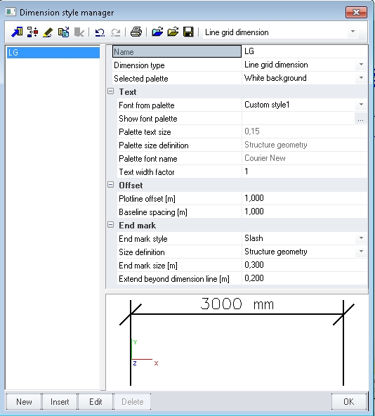Click the Print icon in toolbar
This screenshot has width=375, height=416.
(136, 32)
